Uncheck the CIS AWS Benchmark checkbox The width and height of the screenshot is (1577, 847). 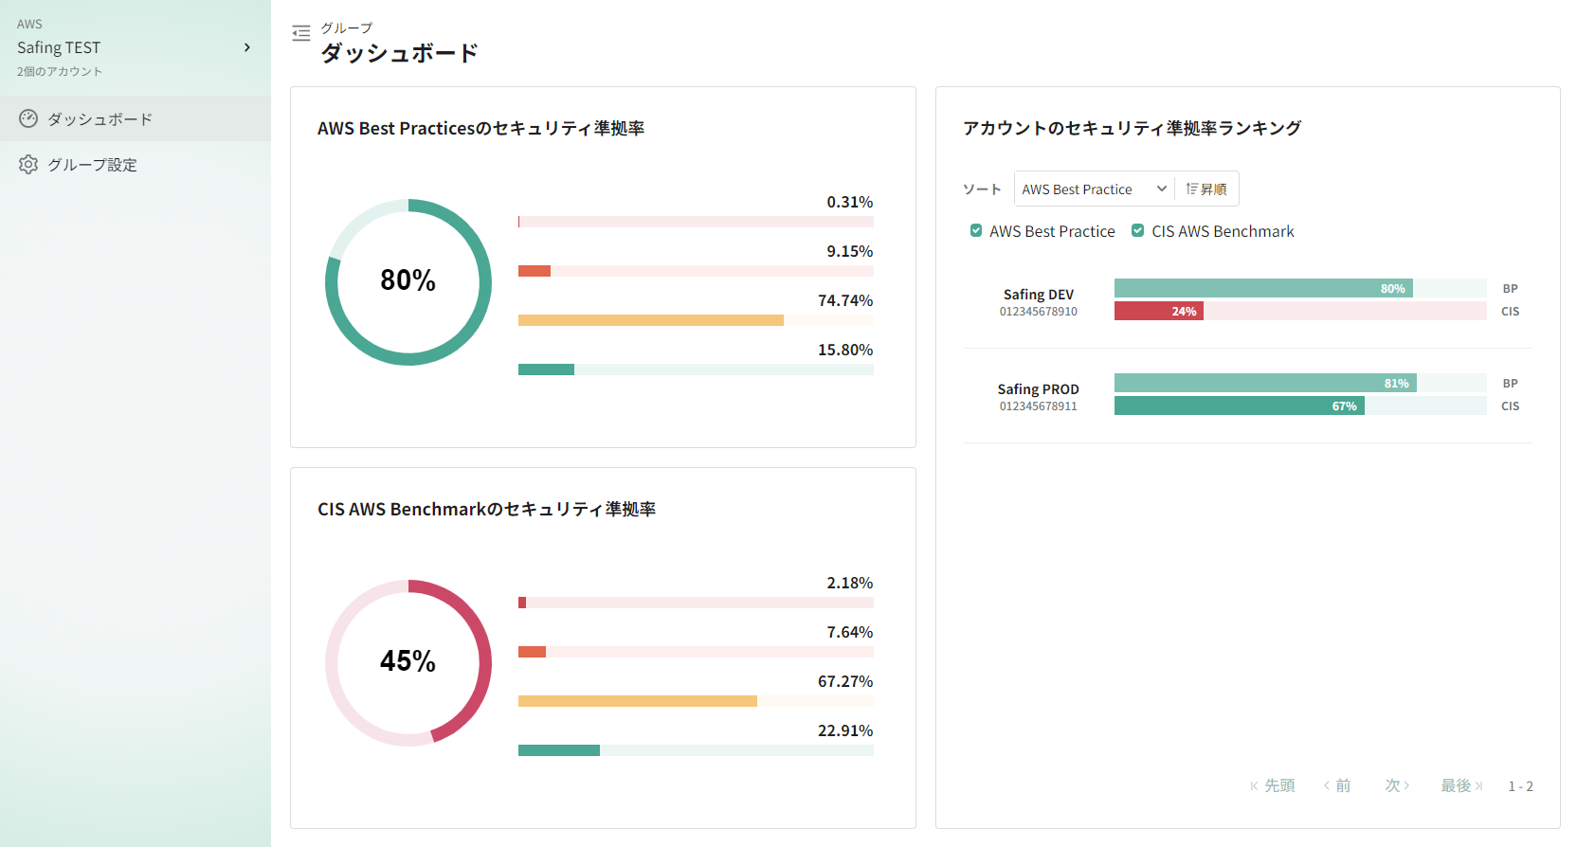pos(1138,231)
